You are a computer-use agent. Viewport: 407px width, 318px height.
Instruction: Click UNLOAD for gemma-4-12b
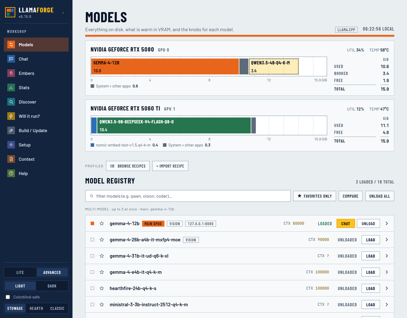click(x=368, y=224)
